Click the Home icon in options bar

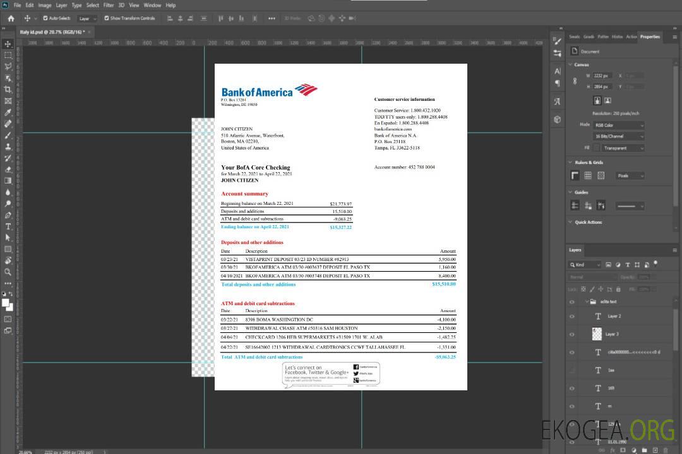click(11, 18)
